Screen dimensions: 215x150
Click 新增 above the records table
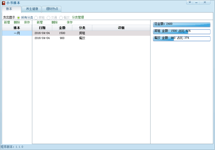pyautogui.click(x=40, y=22)
